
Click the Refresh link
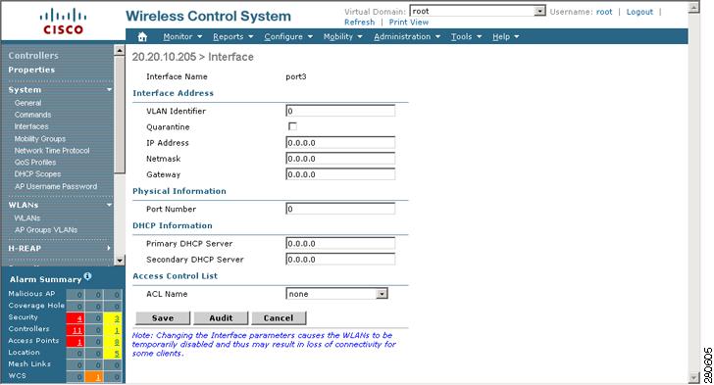tap(359, 22)
